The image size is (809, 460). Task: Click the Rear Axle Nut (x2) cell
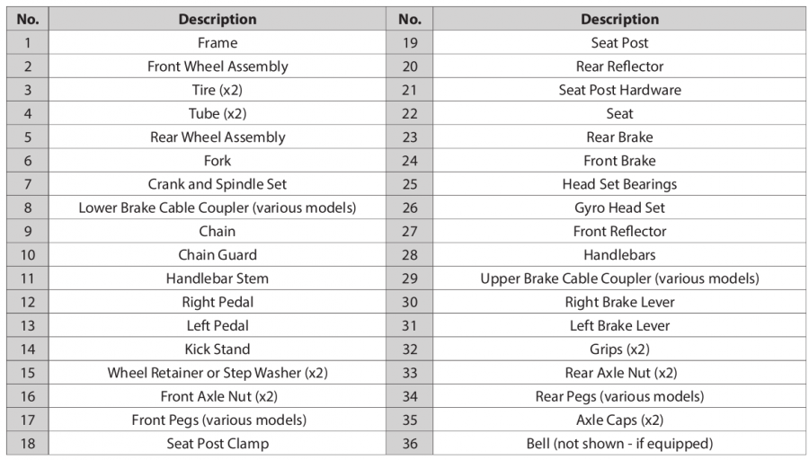tap(619, 373)
